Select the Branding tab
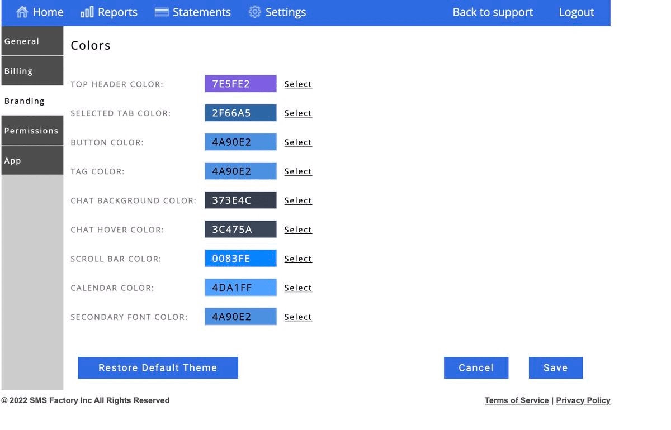Screen dimensions: 671x430 coord(32,101)
